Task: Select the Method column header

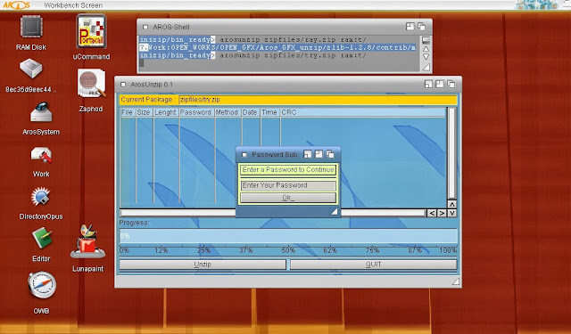Action: [228, 112]
